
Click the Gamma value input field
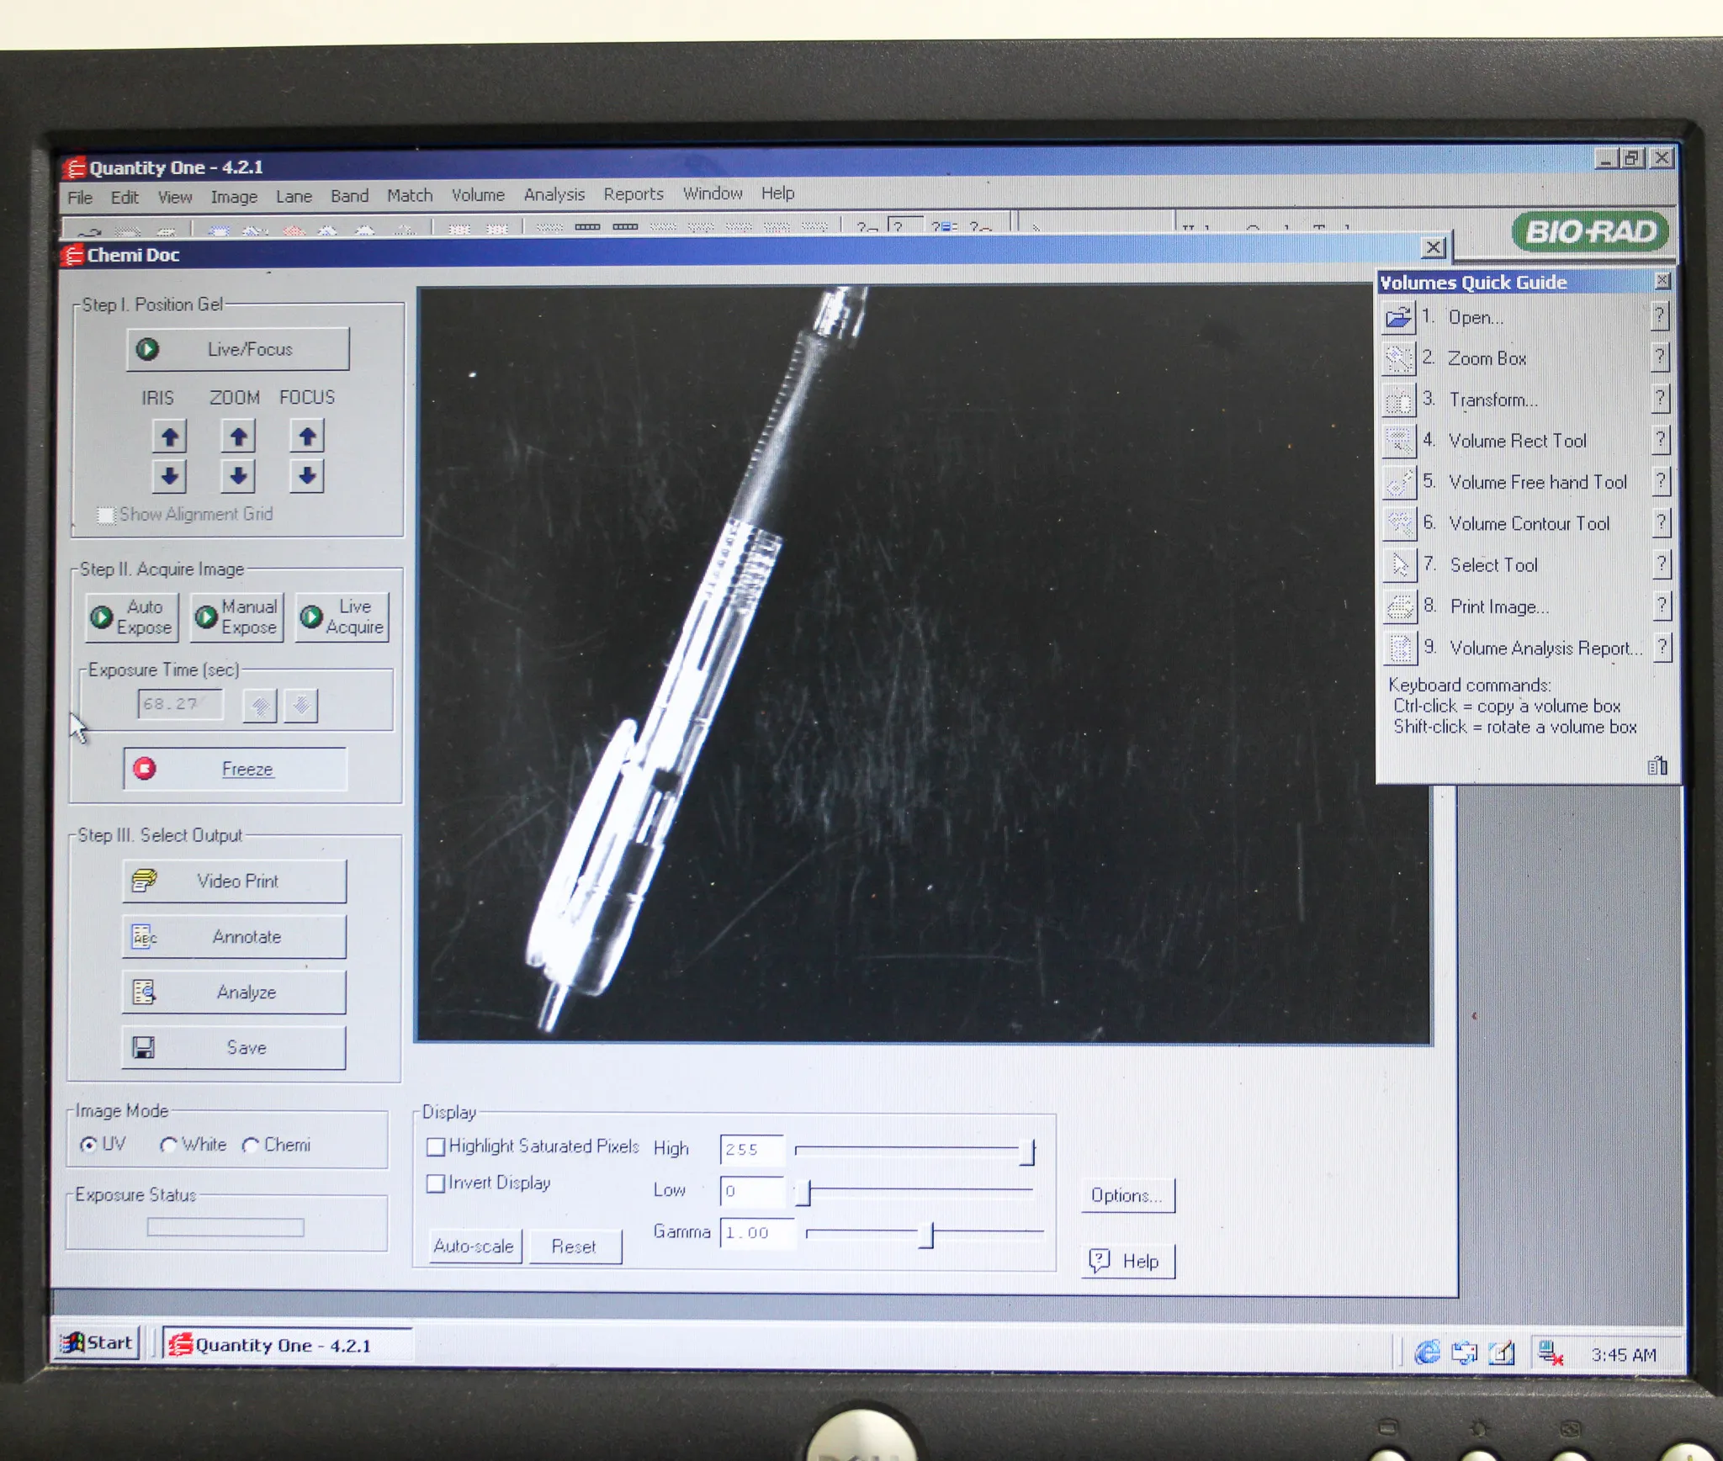coord(757,1233)
